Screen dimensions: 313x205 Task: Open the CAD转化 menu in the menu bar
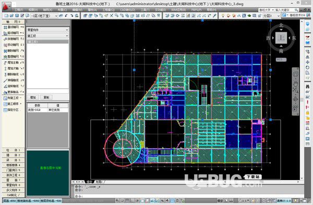coord(128,10)
